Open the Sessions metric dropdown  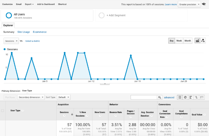(x=11, y=41)
